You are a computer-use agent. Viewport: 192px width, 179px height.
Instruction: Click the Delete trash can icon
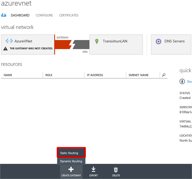[116, 170]
